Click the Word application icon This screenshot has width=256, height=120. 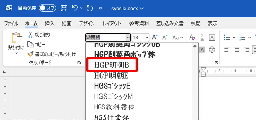(x=9, y=8)
